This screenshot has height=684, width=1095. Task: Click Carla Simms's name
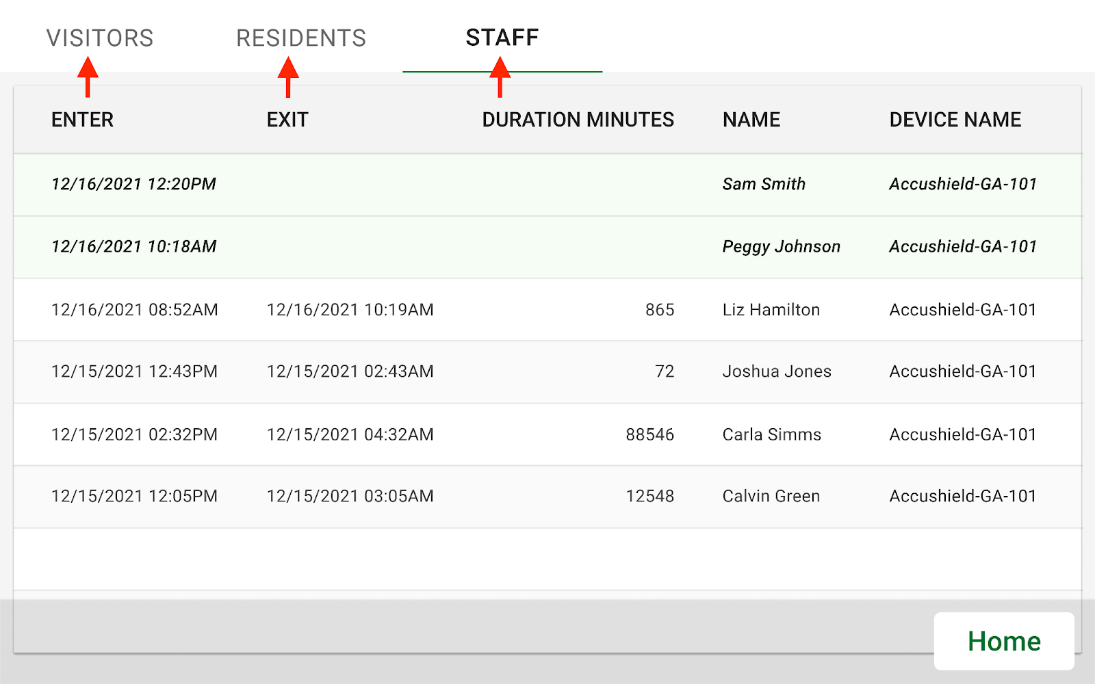pyautogui.click(x=771, y=434)
